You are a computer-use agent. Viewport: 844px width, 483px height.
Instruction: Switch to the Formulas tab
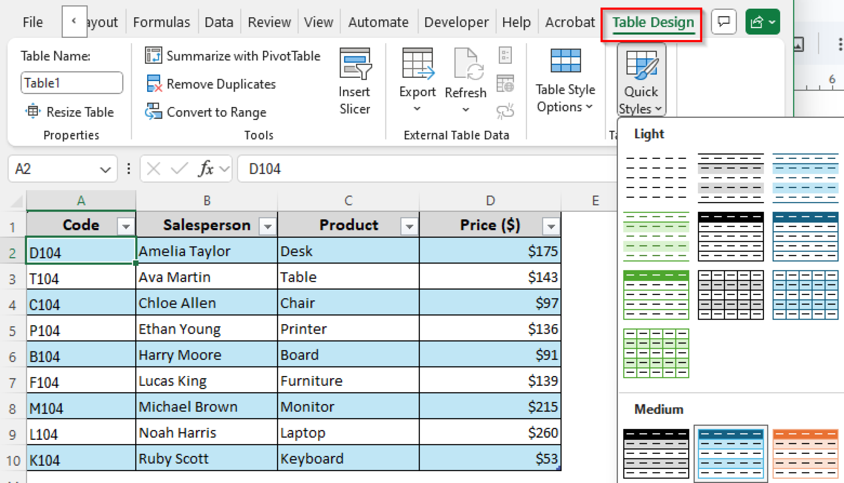pyautogui.click(x=161, y=22)
